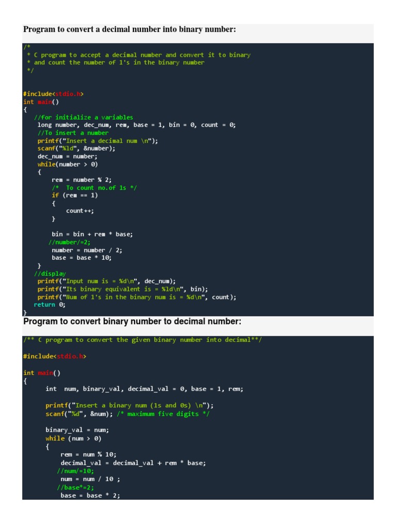This screenshot has height=528, width=396.
Task: Click the "rem = number % 2;" line
Action: 81,180
